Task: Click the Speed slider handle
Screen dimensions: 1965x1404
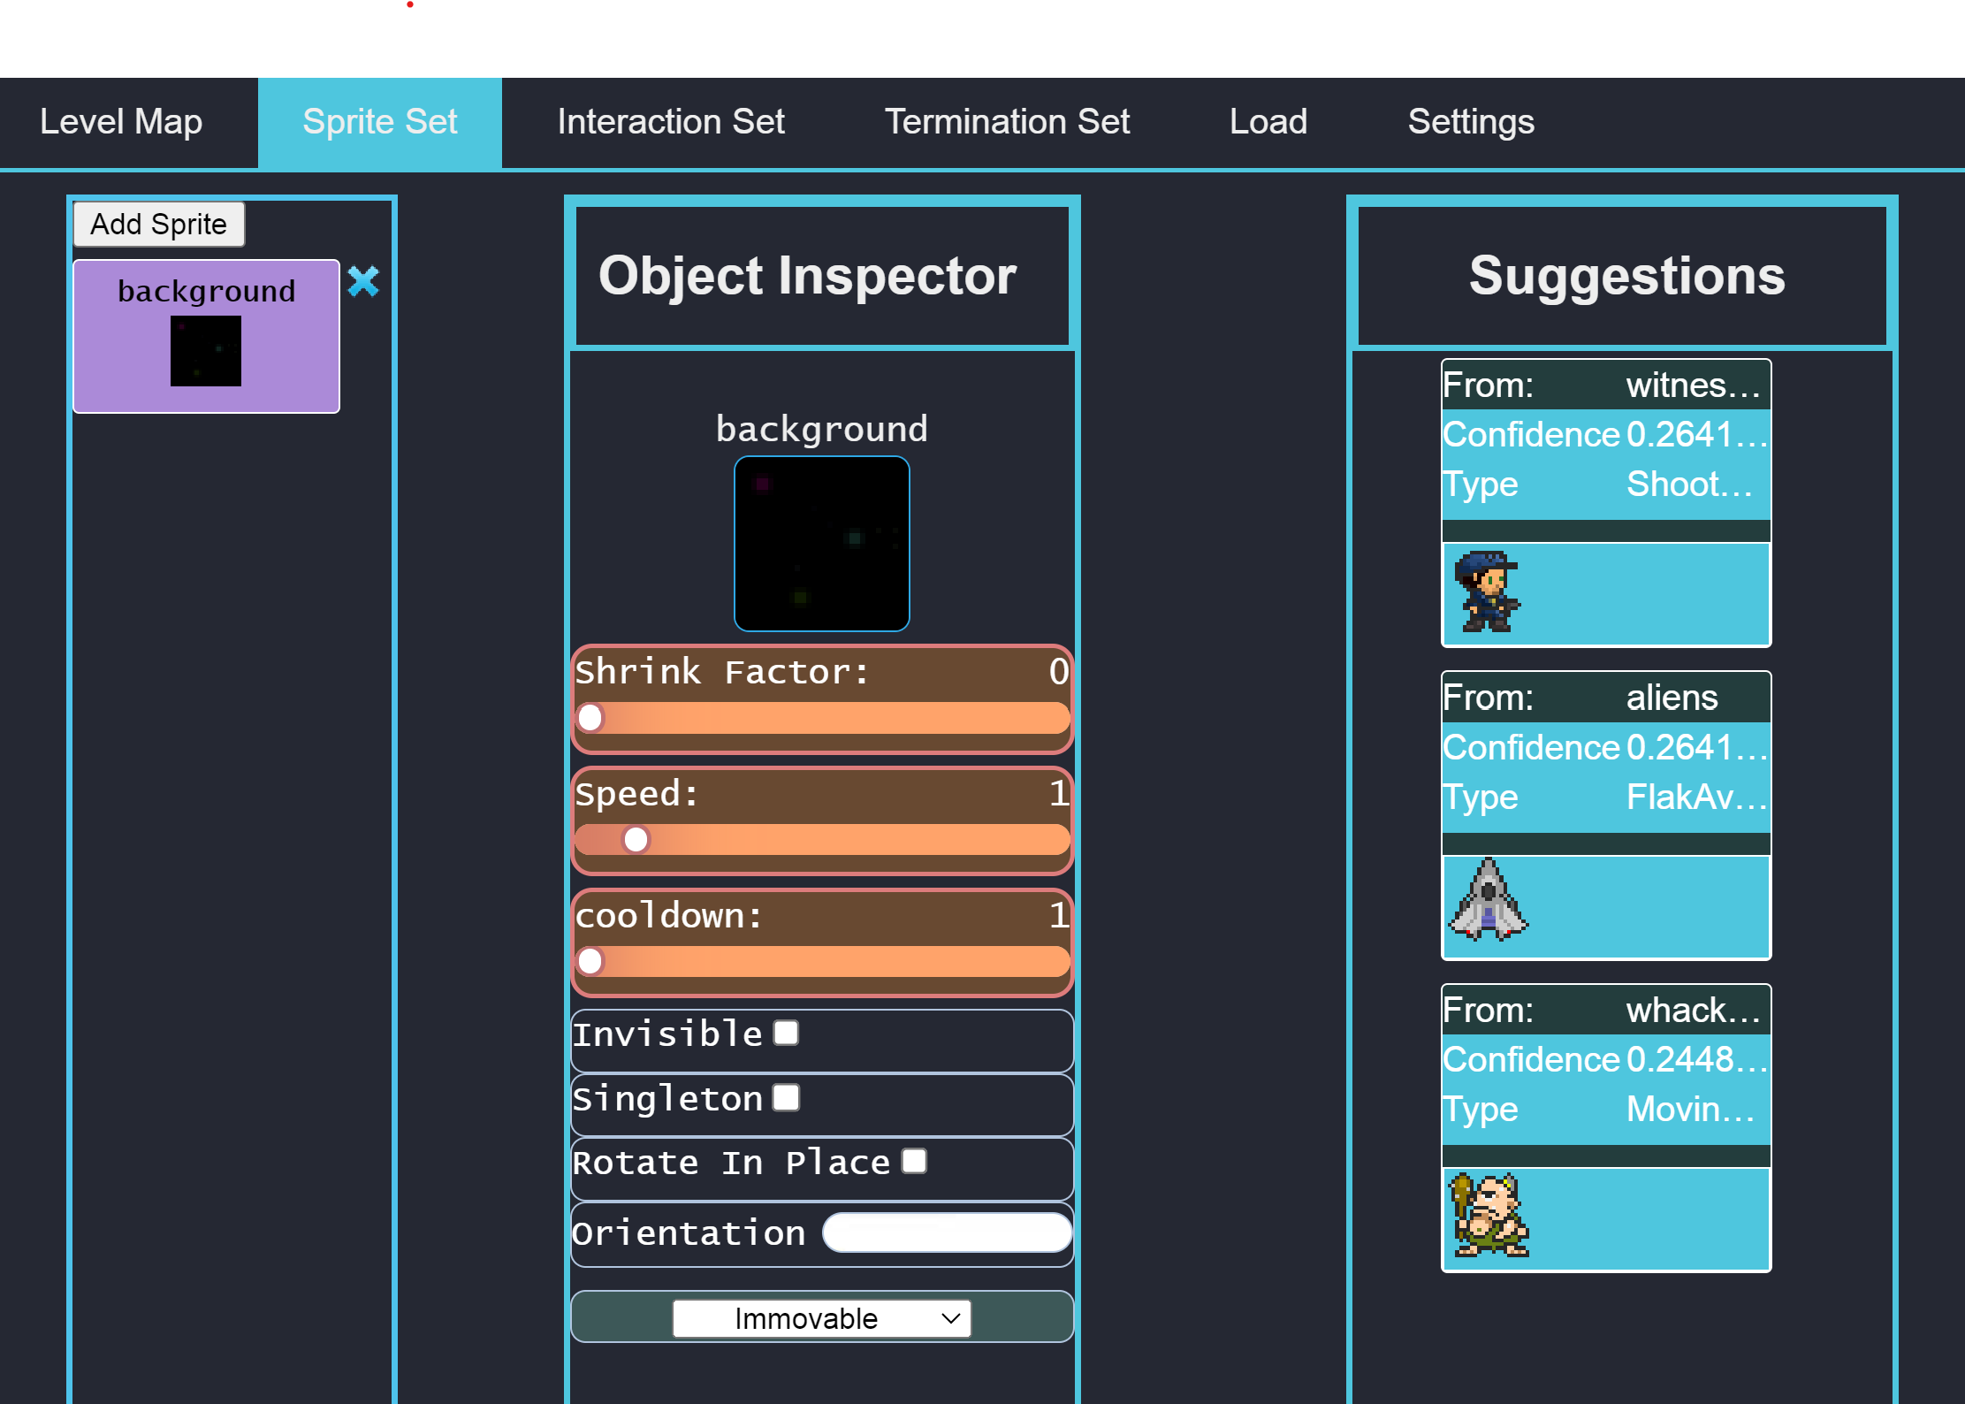Action: click(x=636, y=839)
